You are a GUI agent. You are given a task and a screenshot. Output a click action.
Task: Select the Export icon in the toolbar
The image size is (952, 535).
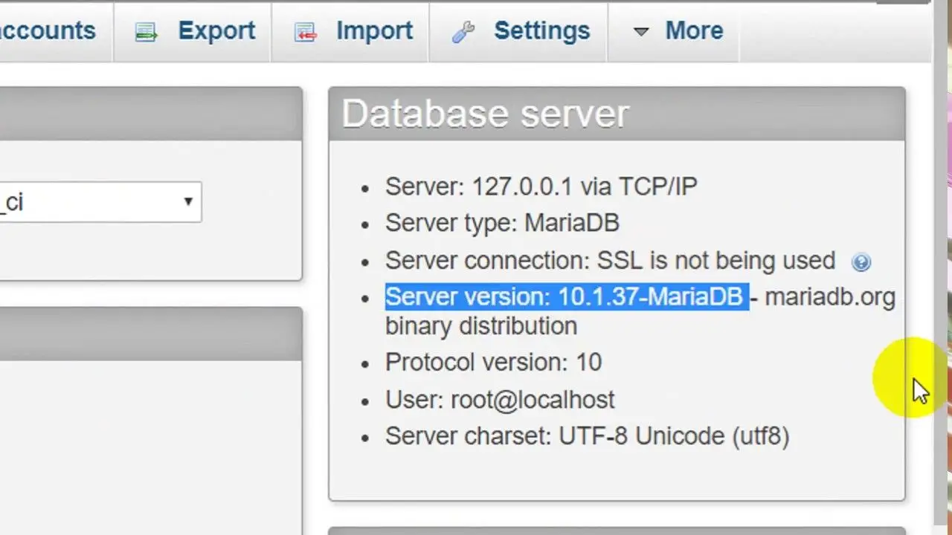pos(146,30)
